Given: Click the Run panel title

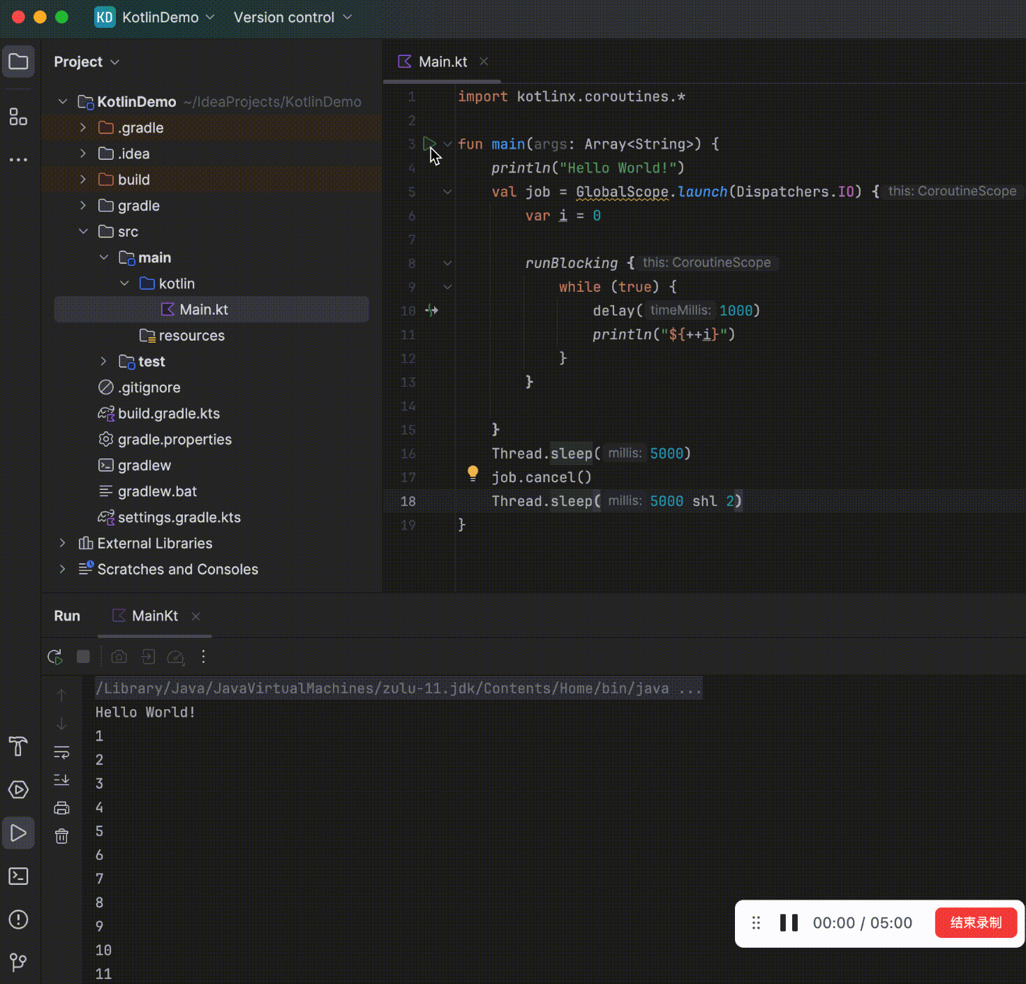Looking at the screenshot, I should click(x=67, y=616).
